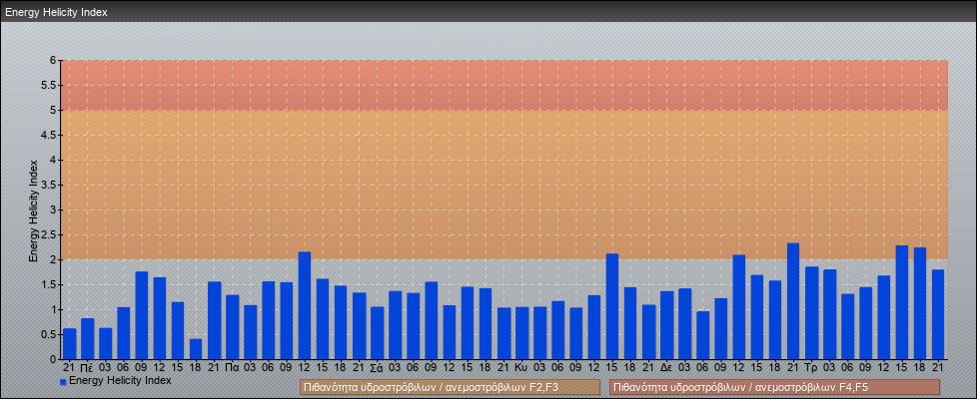This screenshot has height=399, width=977.
Task: Click the Energy Helicity Index legend label
Action: click(120, 381)
